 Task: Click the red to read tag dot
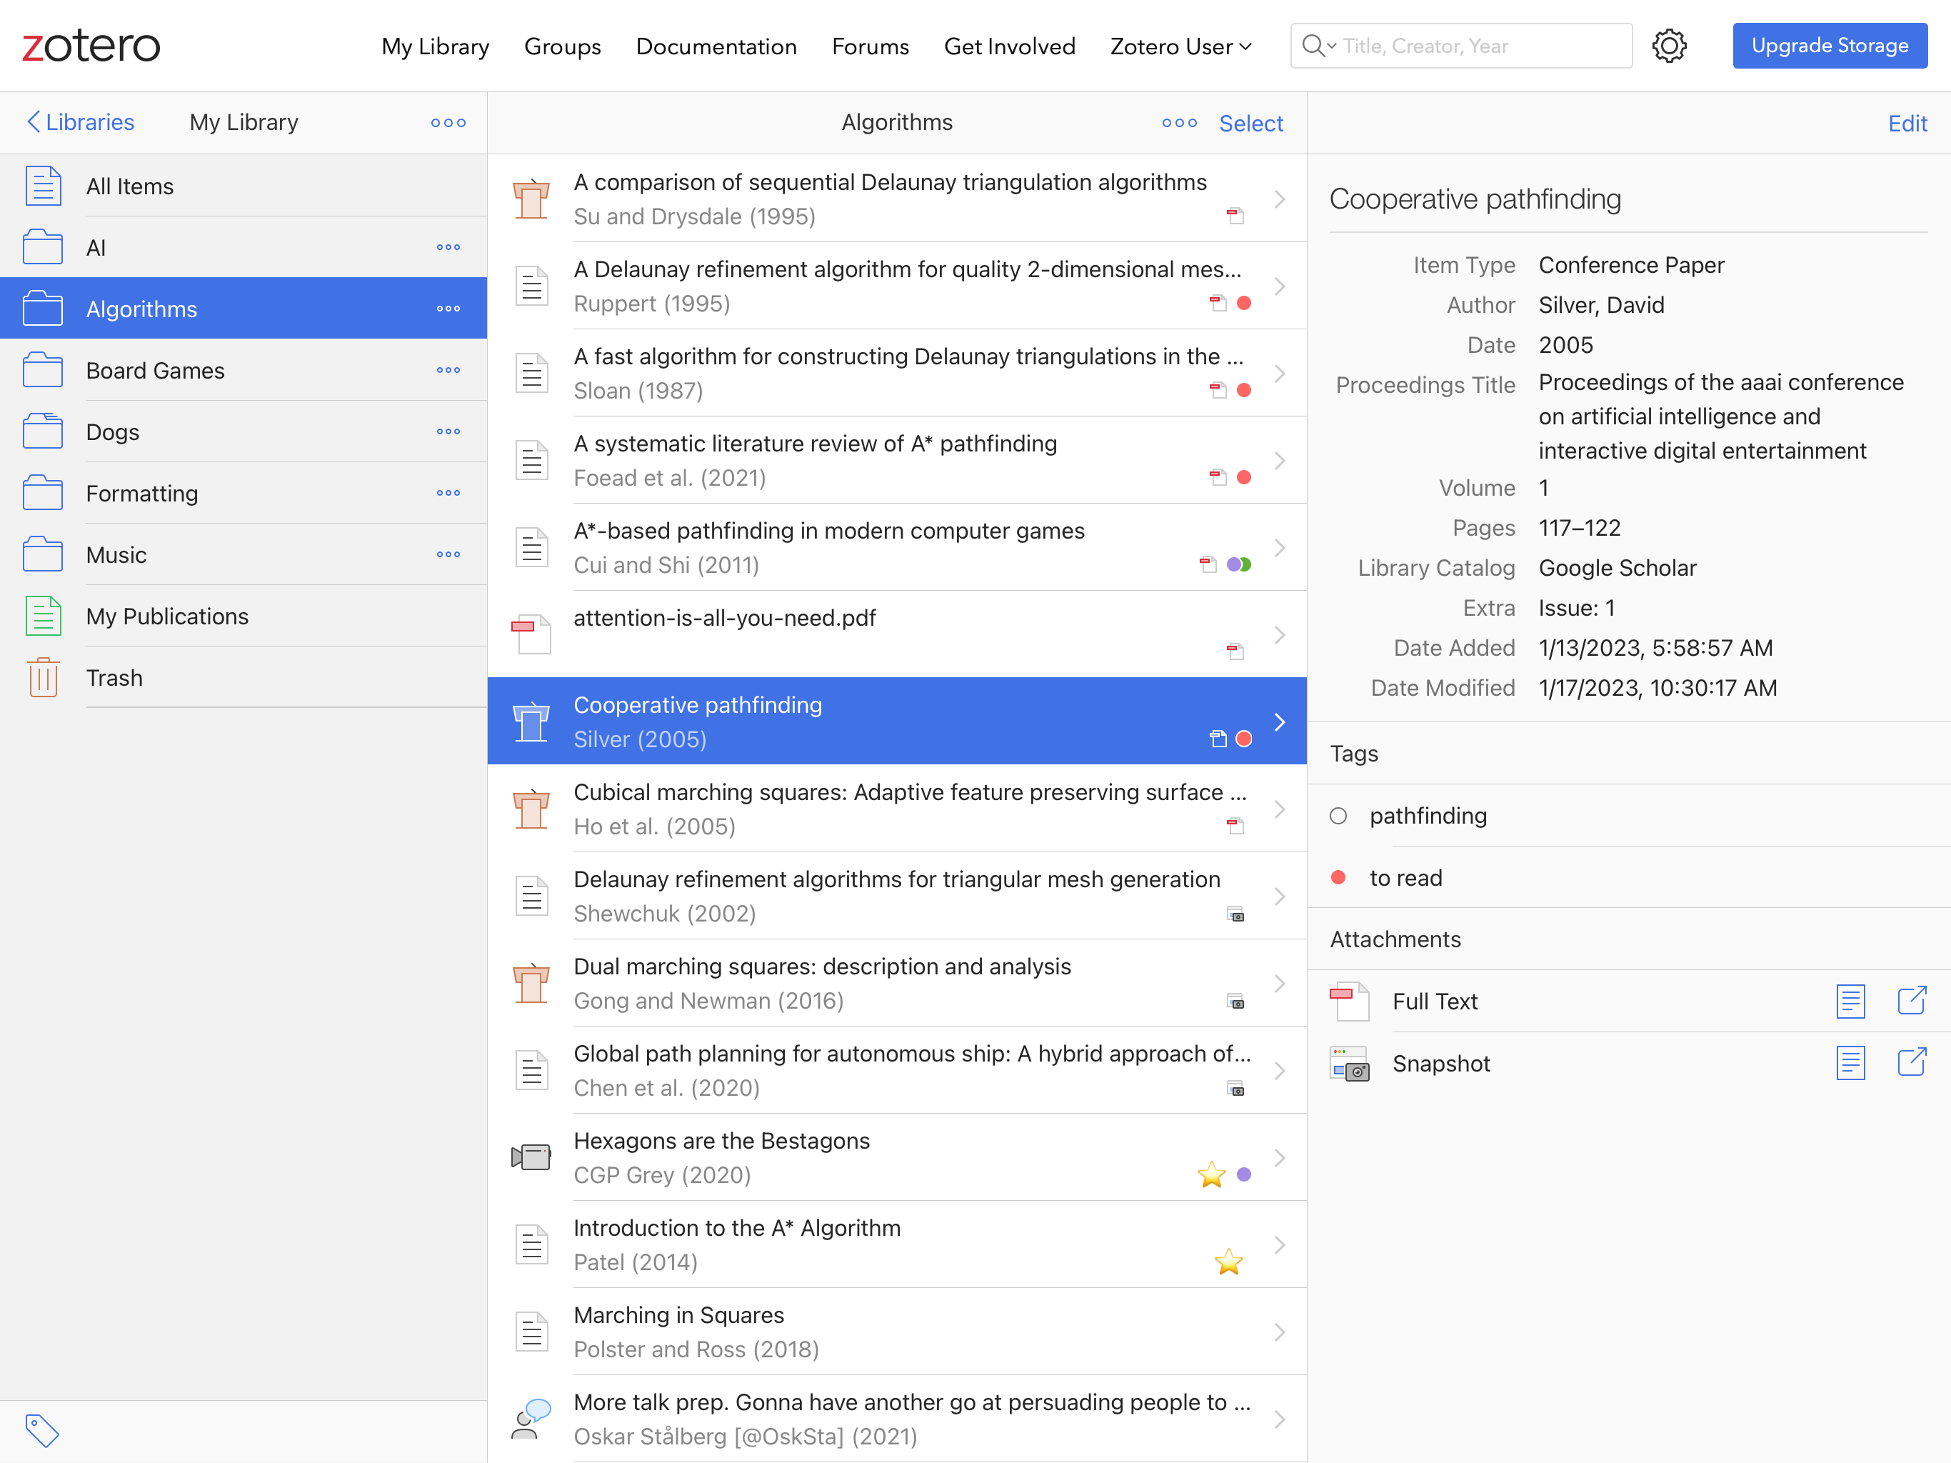tap(1338, 878)
